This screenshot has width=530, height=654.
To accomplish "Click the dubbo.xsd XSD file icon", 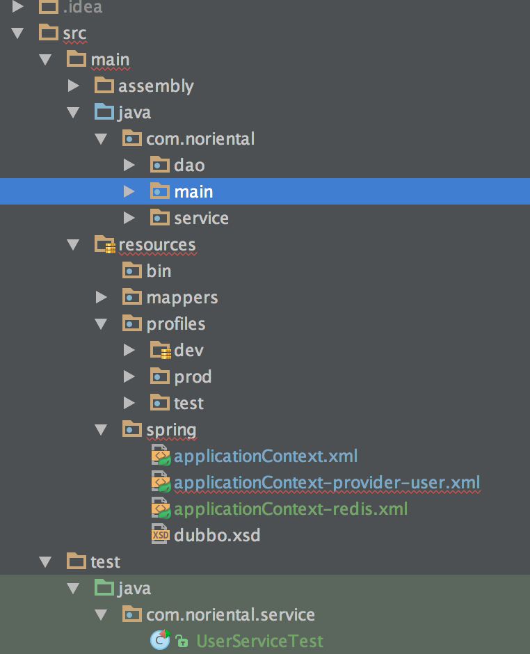I will 161,536.
